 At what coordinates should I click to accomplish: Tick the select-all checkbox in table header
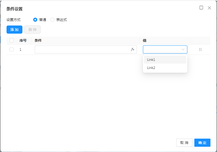[x=12, y=40]
